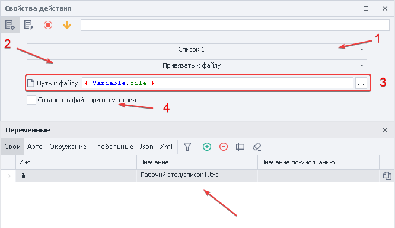This screenshot has height=228, width=395.
Task: Select the 'file' variable name cell
Action: (x=77, y=176)
